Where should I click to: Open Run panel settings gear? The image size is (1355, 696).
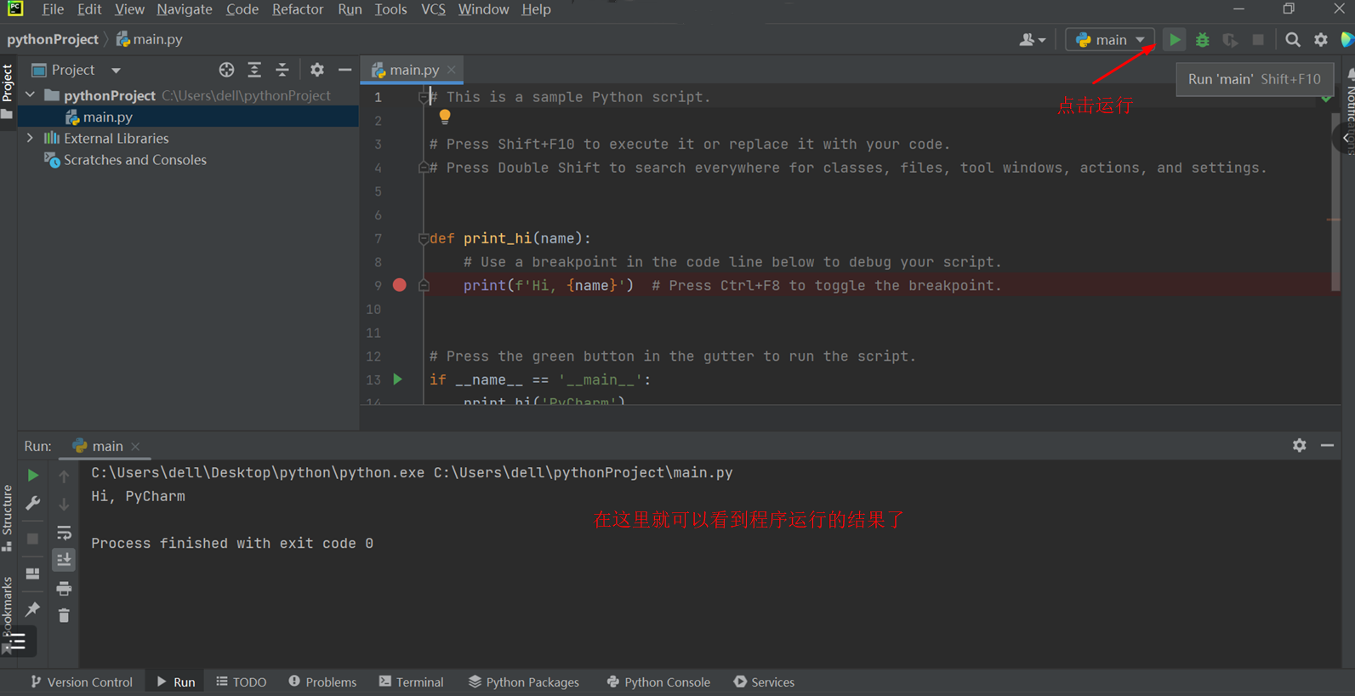click(1299, 445)
